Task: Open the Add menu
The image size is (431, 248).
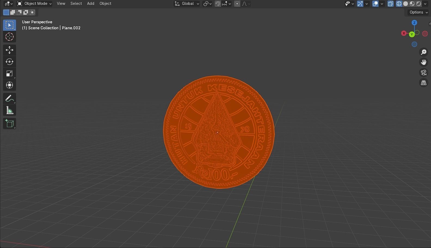Action: (91, 4)
